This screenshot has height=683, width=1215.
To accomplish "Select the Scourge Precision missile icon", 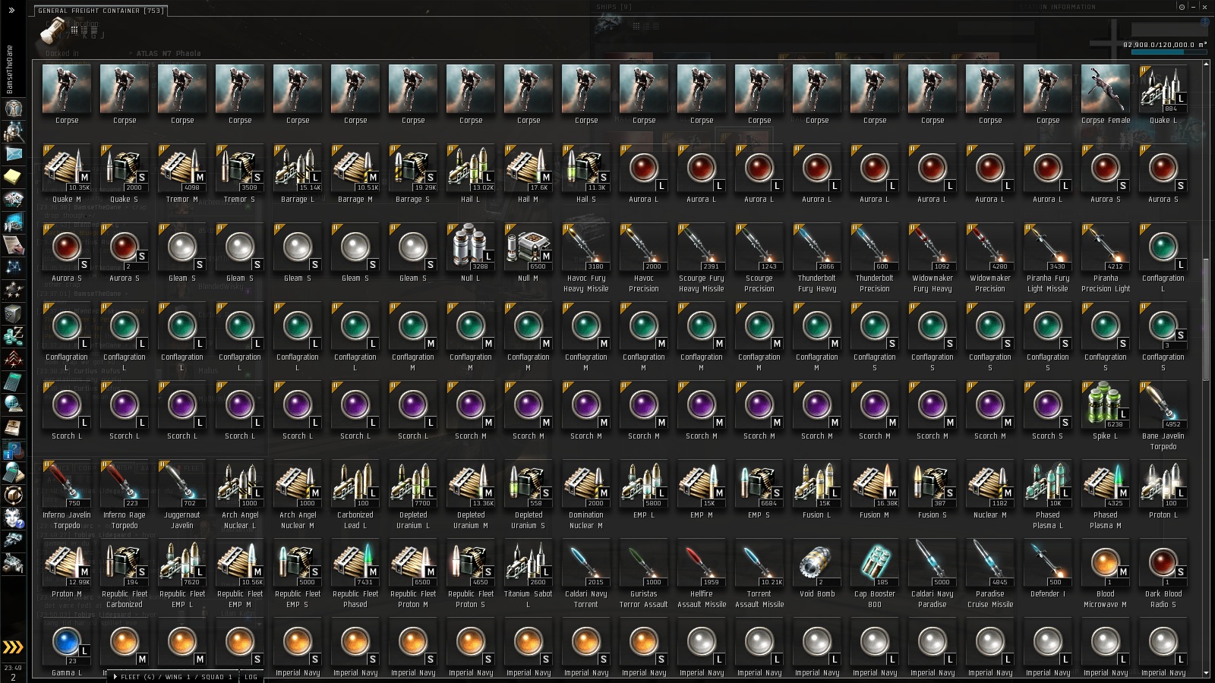I will tap(759, 247).
